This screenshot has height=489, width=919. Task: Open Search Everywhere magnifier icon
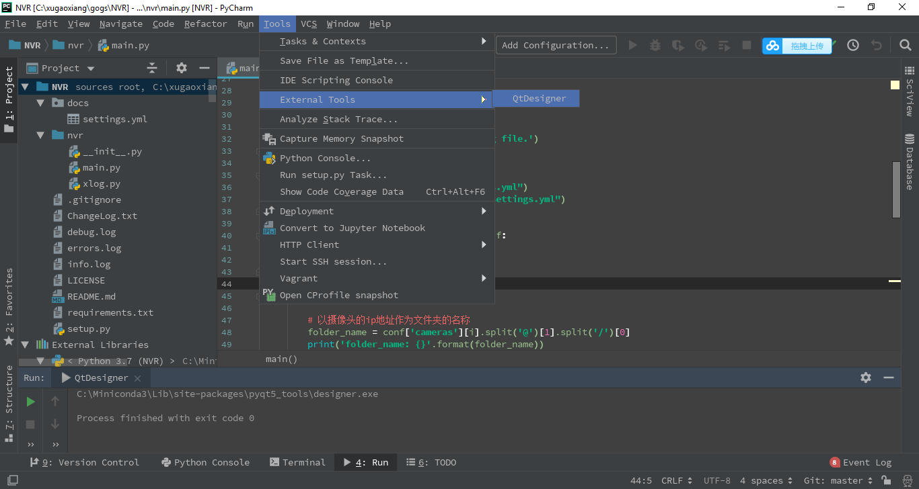pos(906,45)
